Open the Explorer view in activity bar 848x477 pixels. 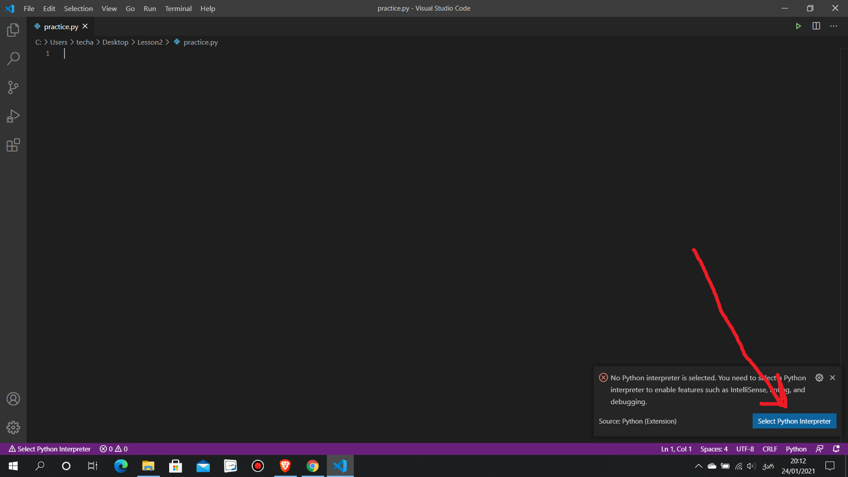(x=13, y=30)
